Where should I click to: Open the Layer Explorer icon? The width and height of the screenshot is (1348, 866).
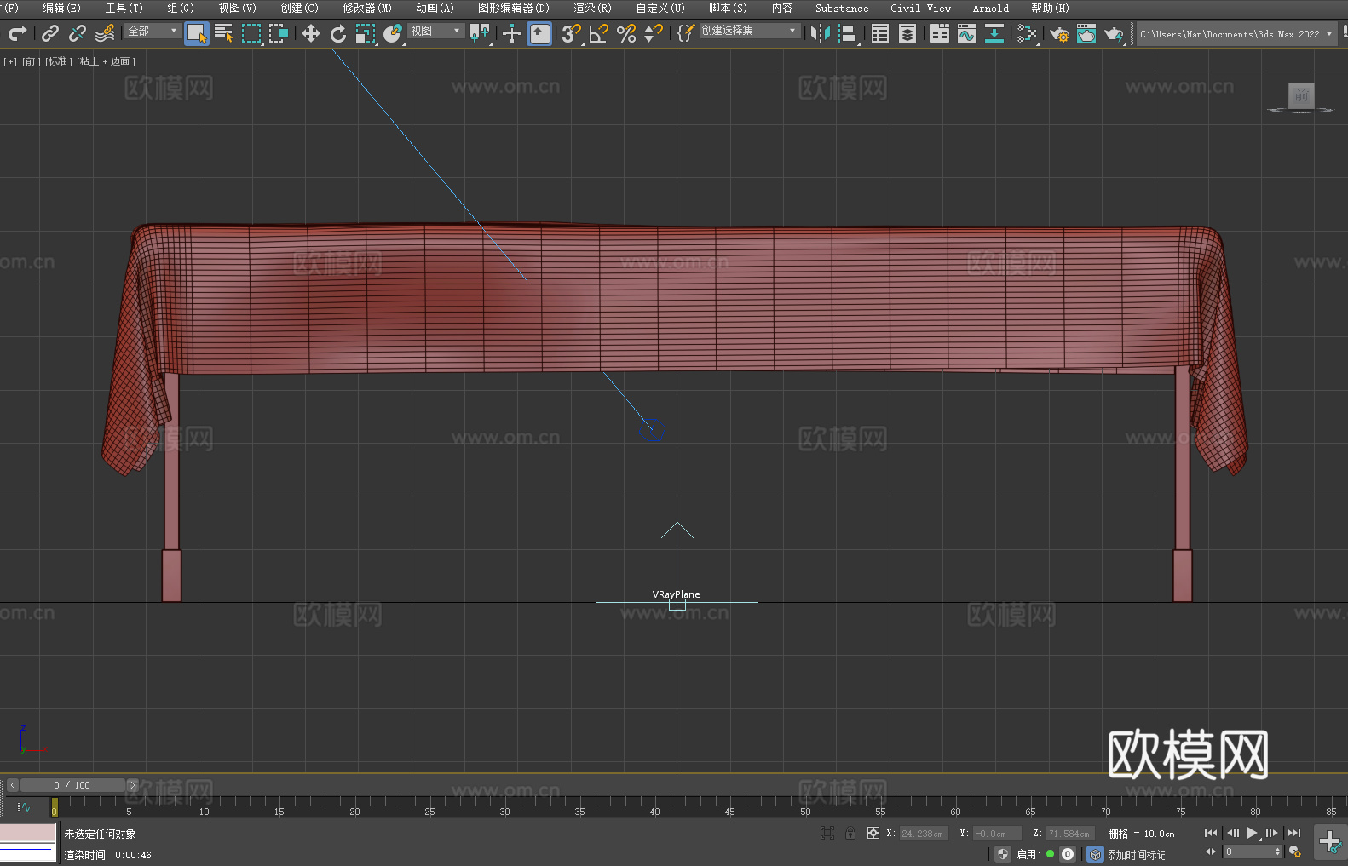coord(907,33)
